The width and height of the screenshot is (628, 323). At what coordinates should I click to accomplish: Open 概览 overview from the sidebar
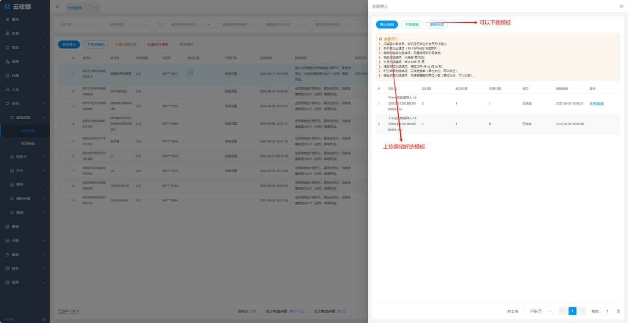pyautogui.click(x=15, y=20)
